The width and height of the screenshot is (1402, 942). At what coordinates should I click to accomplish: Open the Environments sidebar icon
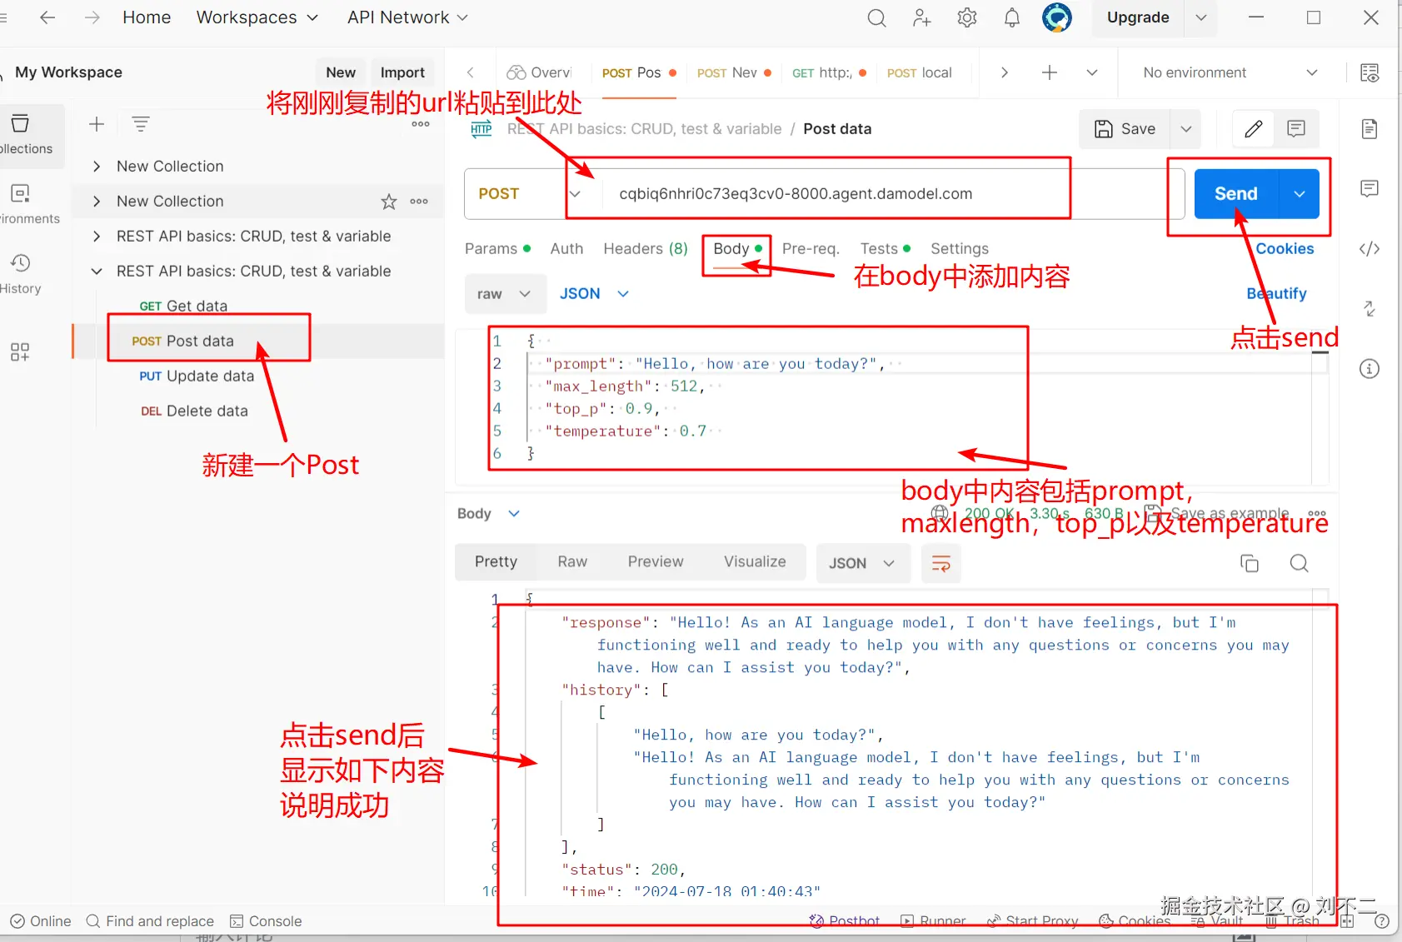click(x=25, y=204)
